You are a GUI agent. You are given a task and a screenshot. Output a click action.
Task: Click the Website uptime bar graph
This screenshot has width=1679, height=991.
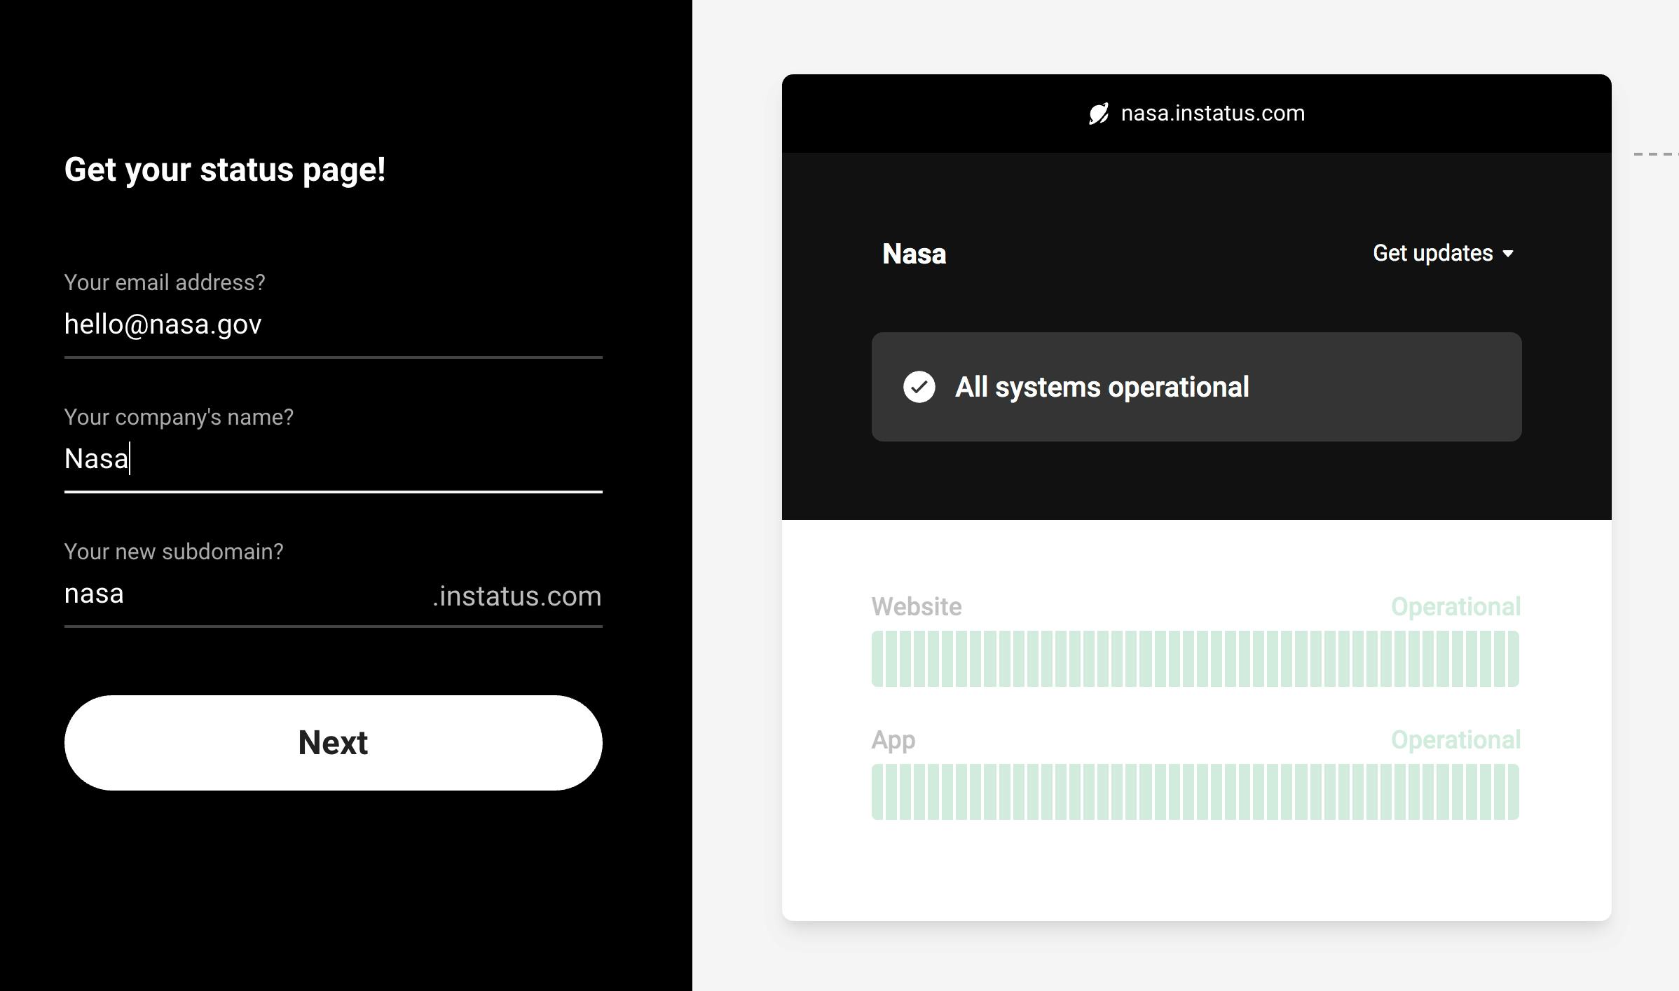1195,659
